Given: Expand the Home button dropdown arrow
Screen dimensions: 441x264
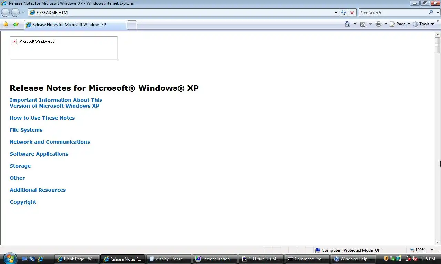Looking at the screenshot, I should (x=355, y=24).
